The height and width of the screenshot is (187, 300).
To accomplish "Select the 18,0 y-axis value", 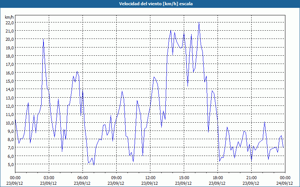I will tap(10, 56).
